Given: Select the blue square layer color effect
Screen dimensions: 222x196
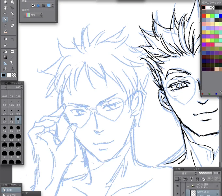Looking at the screenshot, I should [49, 5].
